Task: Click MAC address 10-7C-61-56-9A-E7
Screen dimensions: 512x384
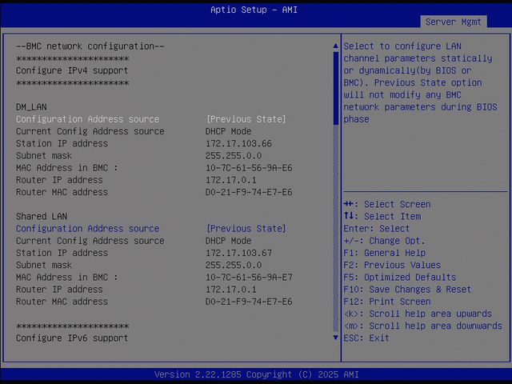Action: click(x=249, y=278)
